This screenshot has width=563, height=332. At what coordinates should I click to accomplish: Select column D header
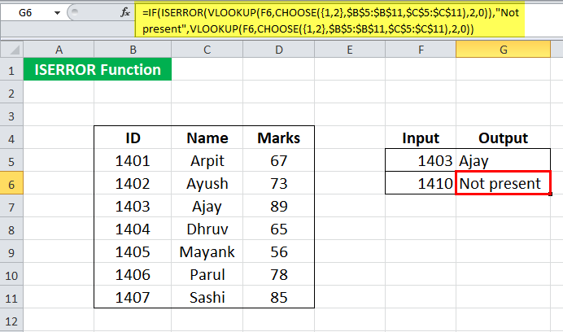coord(278,50)
